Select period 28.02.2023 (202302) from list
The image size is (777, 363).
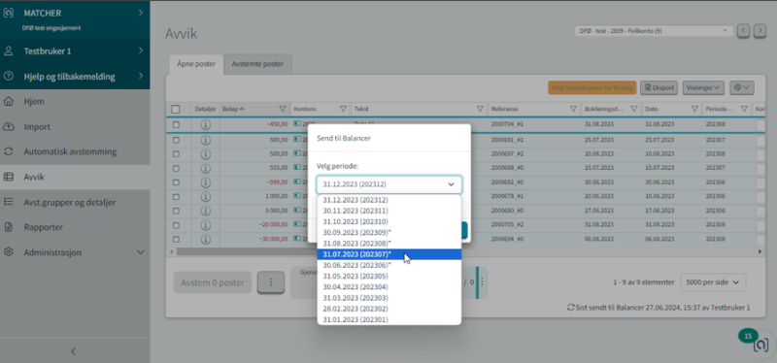click(389, 309)
